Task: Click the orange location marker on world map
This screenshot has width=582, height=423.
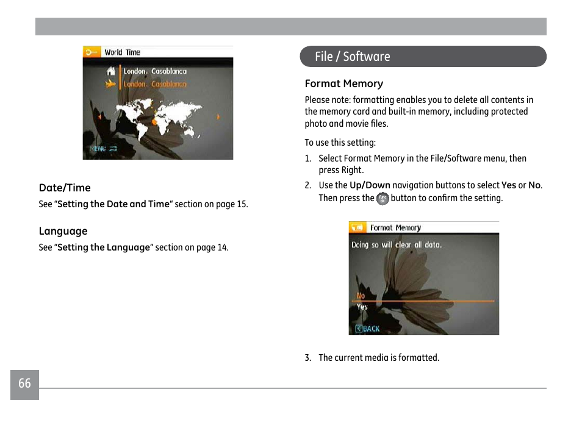Action: coord(154,121)
